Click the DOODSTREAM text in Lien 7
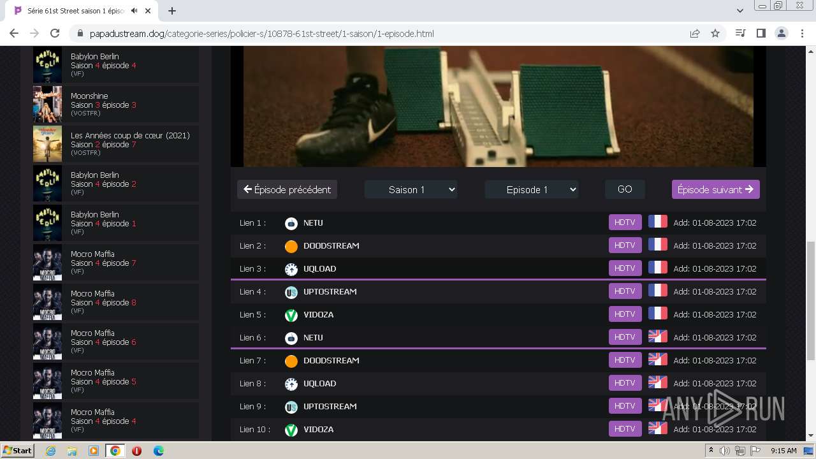Screen dimensions: 816x459 tap(331, 361)
